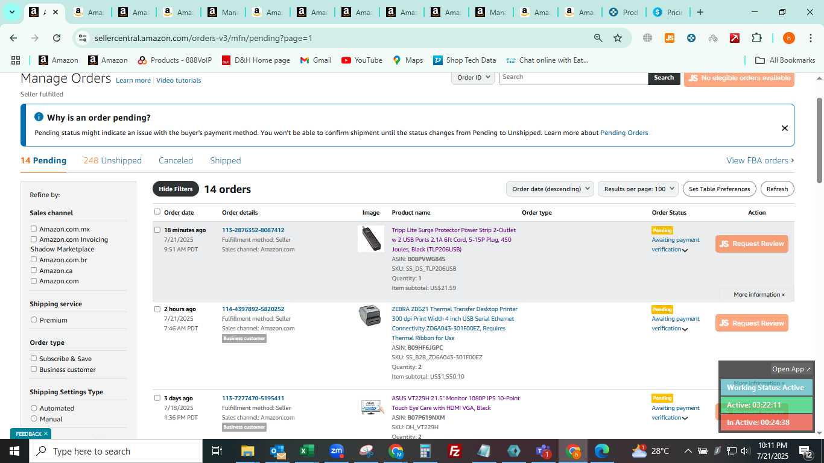Tick the Amazon.com.mx sales channel checkbox
Viewport: 824px width, 463px height.
[34, 228]
